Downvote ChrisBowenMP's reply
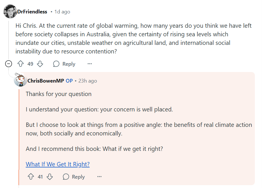This screenshot has width=262, height=188. click(50, 177)
